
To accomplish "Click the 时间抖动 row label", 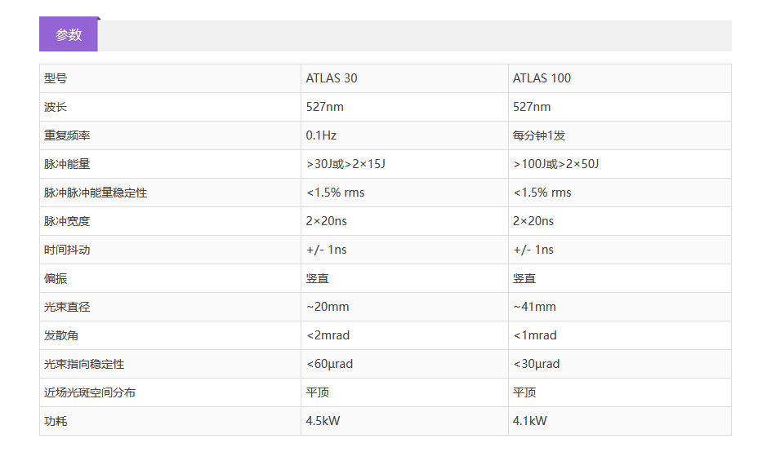I will [x=67, y=250].
